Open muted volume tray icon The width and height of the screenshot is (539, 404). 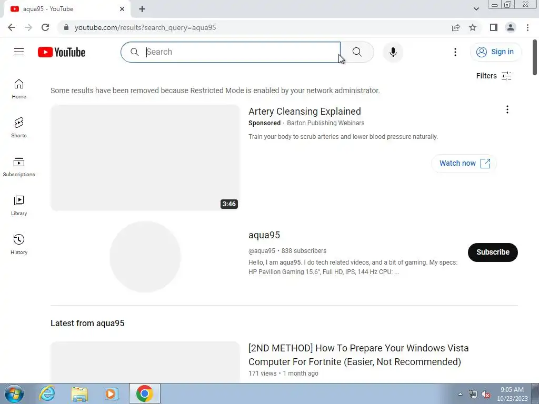coord(486,395)
